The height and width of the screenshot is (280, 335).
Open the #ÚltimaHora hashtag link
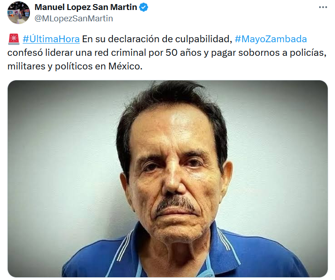[51, 39]
